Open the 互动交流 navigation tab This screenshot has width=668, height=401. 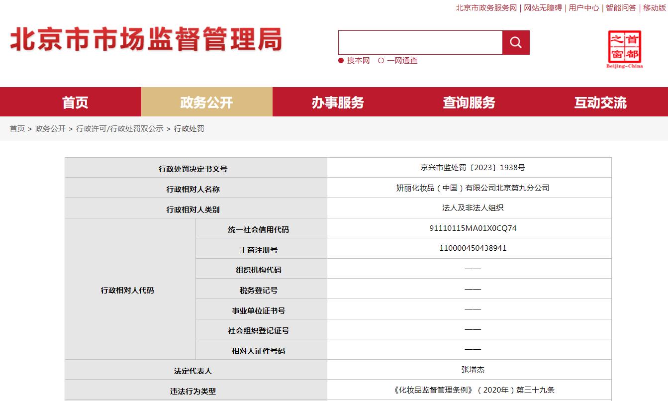[x=601, y=102]
